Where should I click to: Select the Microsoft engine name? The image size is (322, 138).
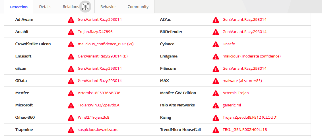[x=24, y=105]
